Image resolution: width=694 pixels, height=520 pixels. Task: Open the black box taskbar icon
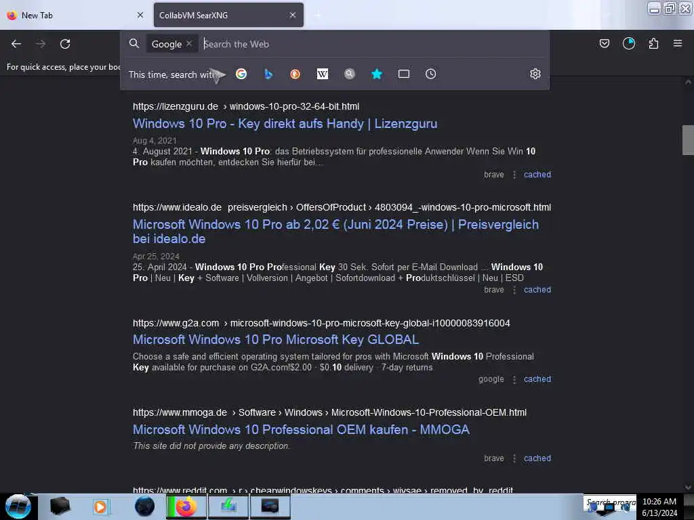60,506
